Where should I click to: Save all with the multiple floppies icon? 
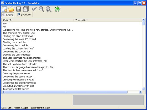[x=26, y=9]
